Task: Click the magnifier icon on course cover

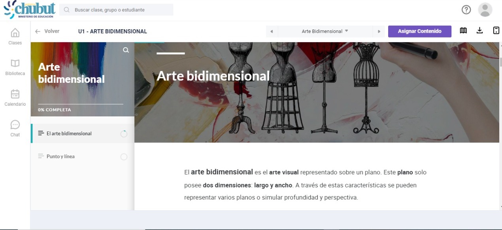Action: [126, 50]
